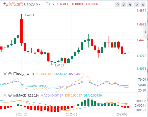Click the 1.4071 price axis label
The height and width of the screenshot is (117, 148).
point(141,68)
